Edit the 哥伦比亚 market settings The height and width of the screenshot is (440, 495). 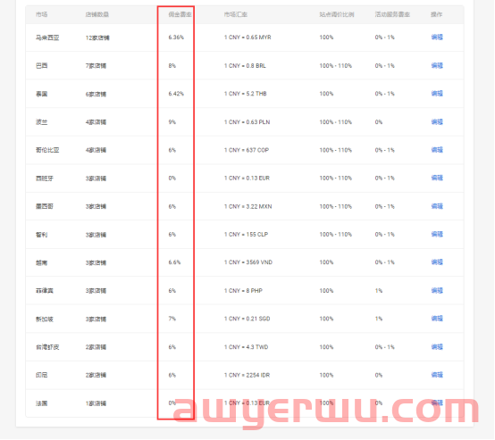click(437, 150)
